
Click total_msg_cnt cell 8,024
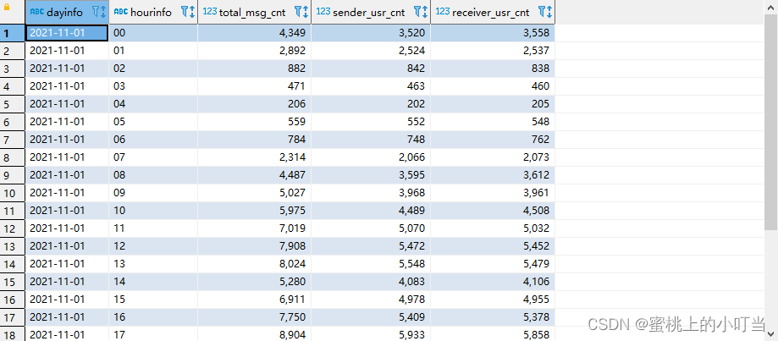255,264
